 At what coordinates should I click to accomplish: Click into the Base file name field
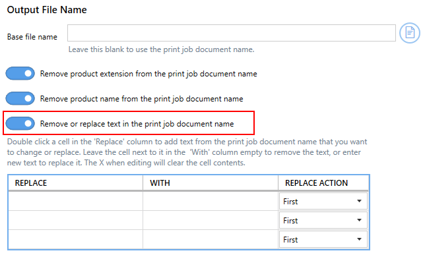[x=232, y=33]
